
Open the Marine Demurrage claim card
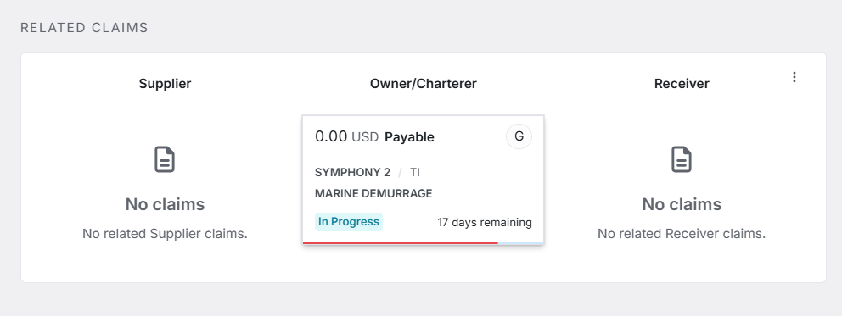pyautogui.click(x=424, y=180)
